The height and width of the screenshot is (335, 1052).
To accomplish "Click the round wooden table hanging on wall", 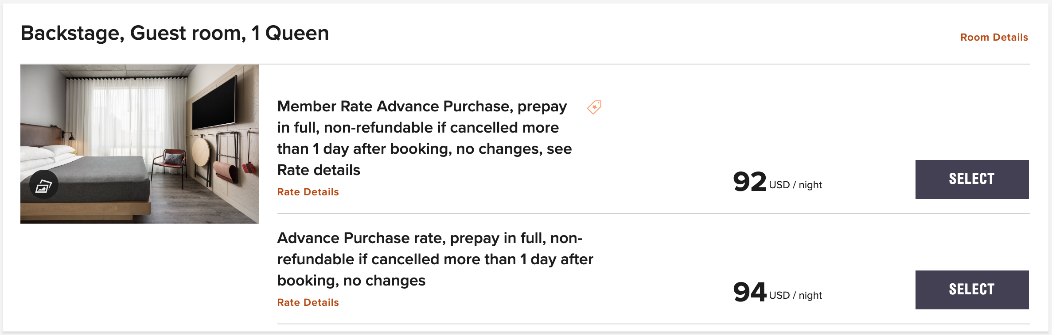I will point(201,151).
